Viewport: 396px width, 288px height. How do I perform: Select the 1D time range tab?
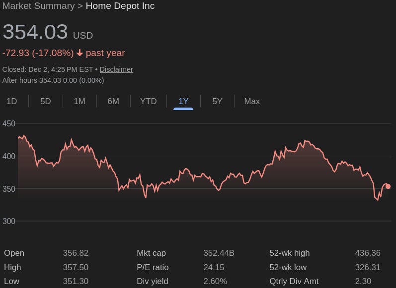coord(11,101)
